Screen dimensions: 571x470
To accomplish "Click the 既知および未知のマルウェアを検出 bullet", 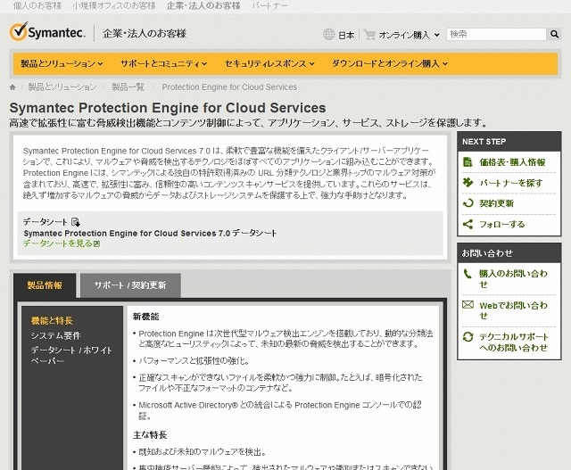I will [x=203, y=452].
